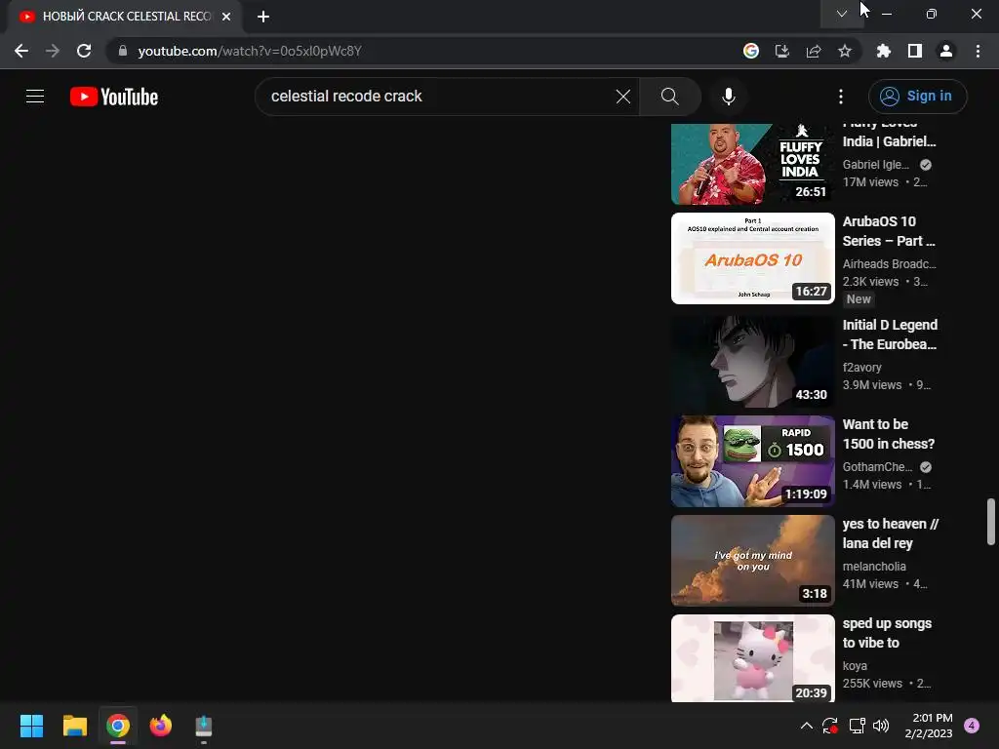The image size is (999, 749).
Task: Go back to the previous page
Action: point(21,51)
